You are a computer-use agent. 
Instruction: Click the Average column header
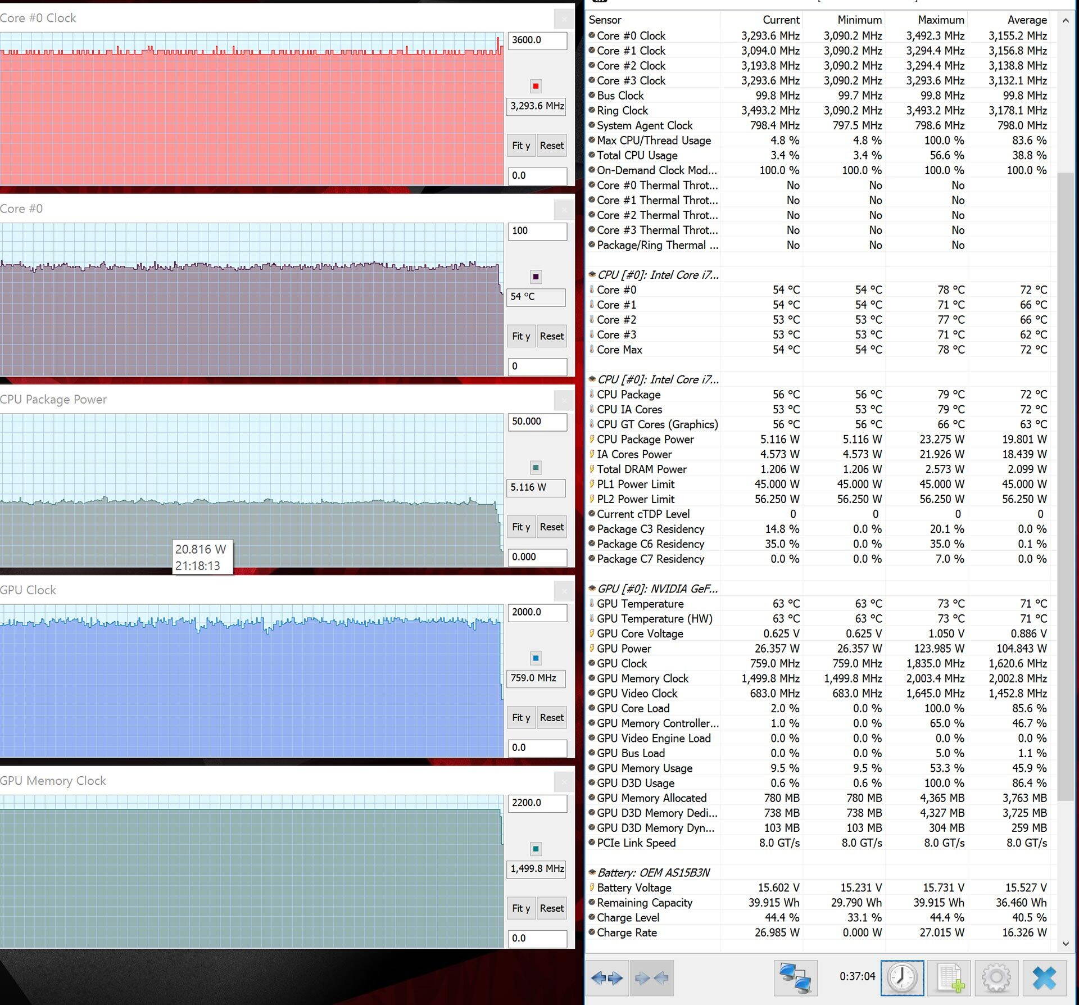pyautogui.click(x=1009, y=20)
